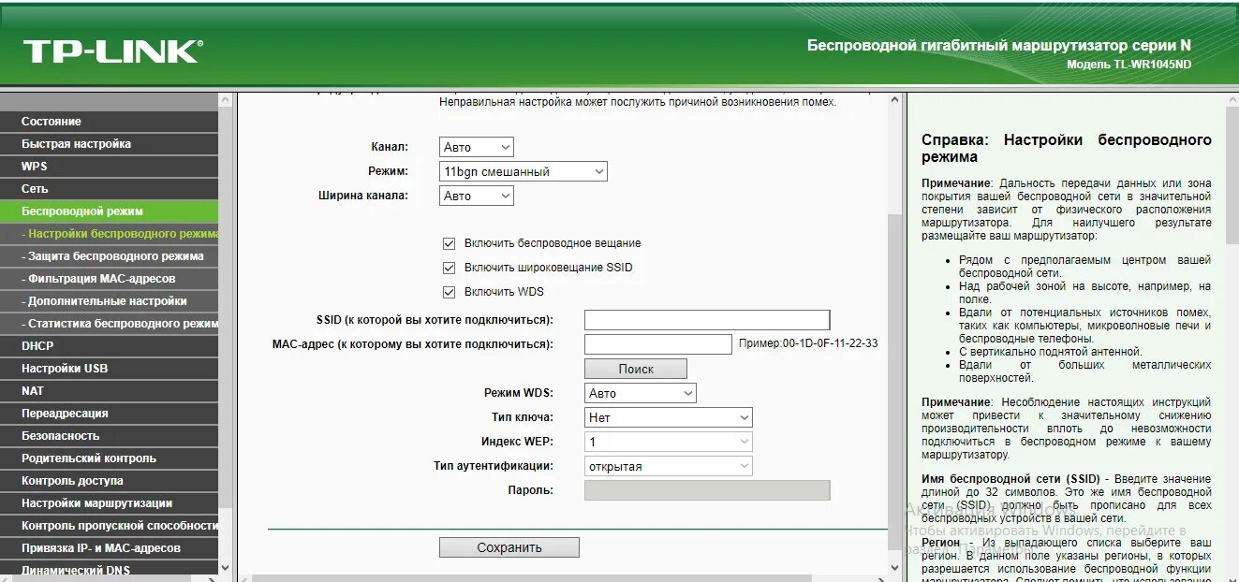Open Настройки USB in sidebar
Viewport: 1239px width, 582px height.
pos(109,369)
